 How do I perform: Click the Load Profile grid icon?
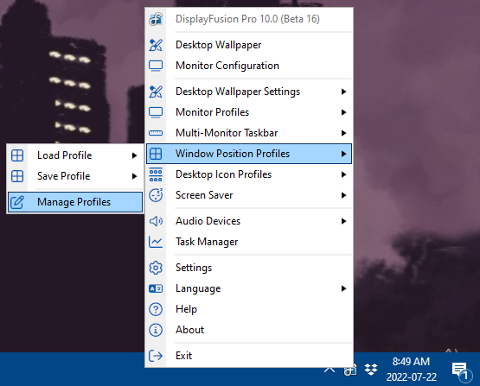click(x=17, y=155)
